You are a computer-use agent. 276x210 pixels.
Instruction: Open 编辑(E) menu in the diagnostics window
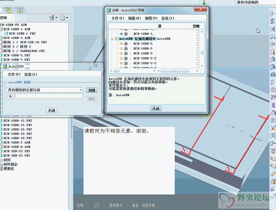click(135, 18)
